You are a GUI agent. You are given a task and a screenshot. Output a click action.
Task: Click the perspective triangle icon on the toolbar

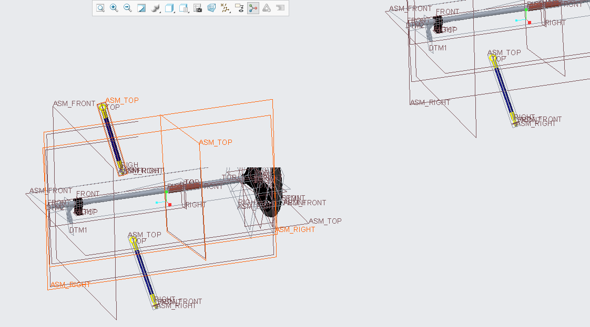[267, 8]
